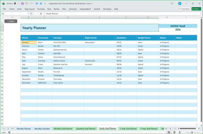Add a new sheet with plus icon
The width and height of the screenshot is (203, 134).
pyautogui.click(x=171, y=129)
